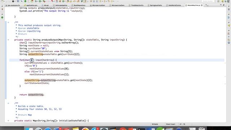
Task: Click the Open Perspective icon beside Quick Access
Action: [218, 1]
